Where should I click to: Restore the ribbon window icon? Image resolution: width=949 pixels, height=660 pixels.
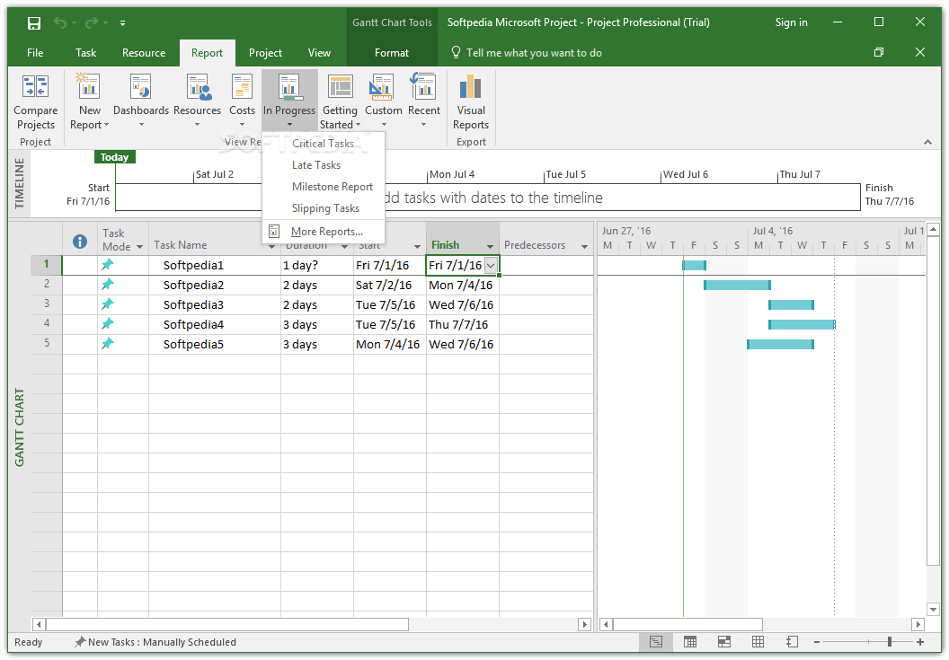pos(879,53)
